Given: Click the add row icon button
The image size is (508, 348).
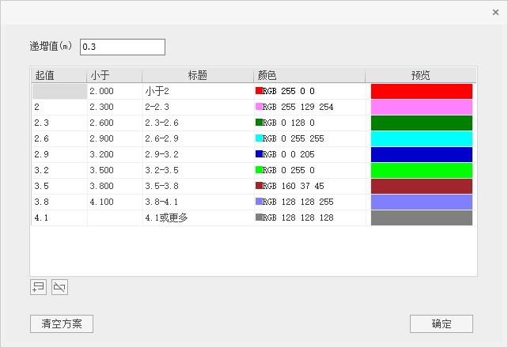Looking at the screenshot, I should point(37,287).
